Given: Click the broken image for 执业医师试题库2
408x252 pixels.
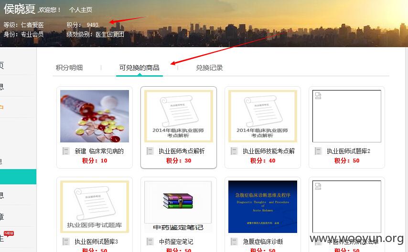Looking at the screenshot, I should [x=346, y=116].
